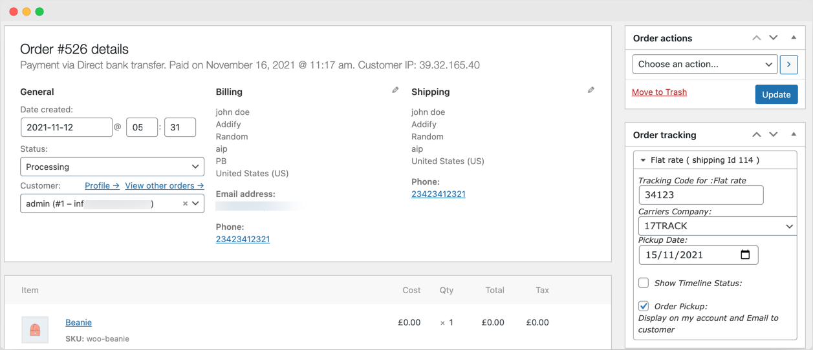Move Order tracking panel down
The height and width of the screenshot is (350, 813).
click(x=774, y=135)
